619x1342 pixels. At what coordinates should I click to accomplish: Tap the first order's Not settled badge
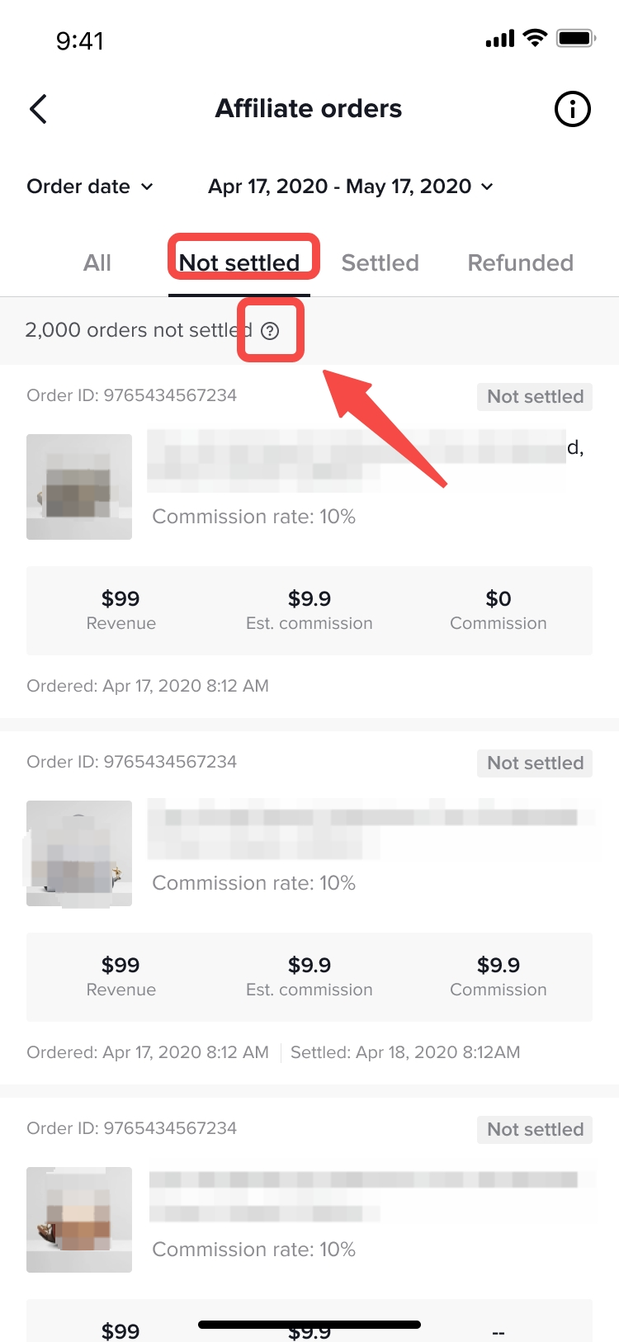click(x=535, y=397)
